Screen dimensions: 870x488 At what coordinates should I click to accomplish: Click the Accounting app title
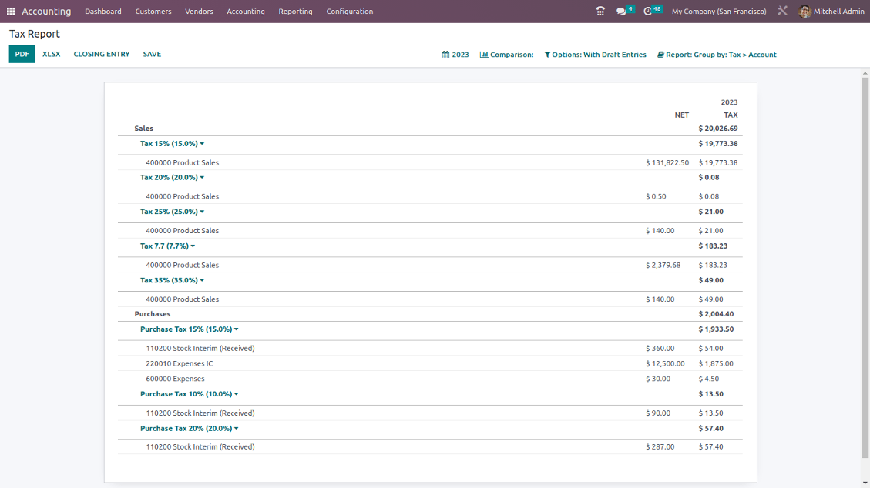(x=46, y=11)
